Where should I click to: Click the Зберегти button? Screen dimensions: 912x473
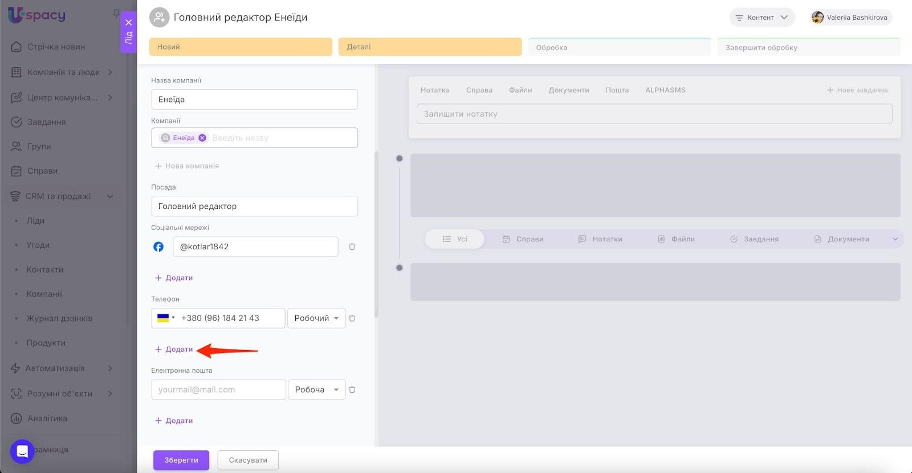pos(181,460)
